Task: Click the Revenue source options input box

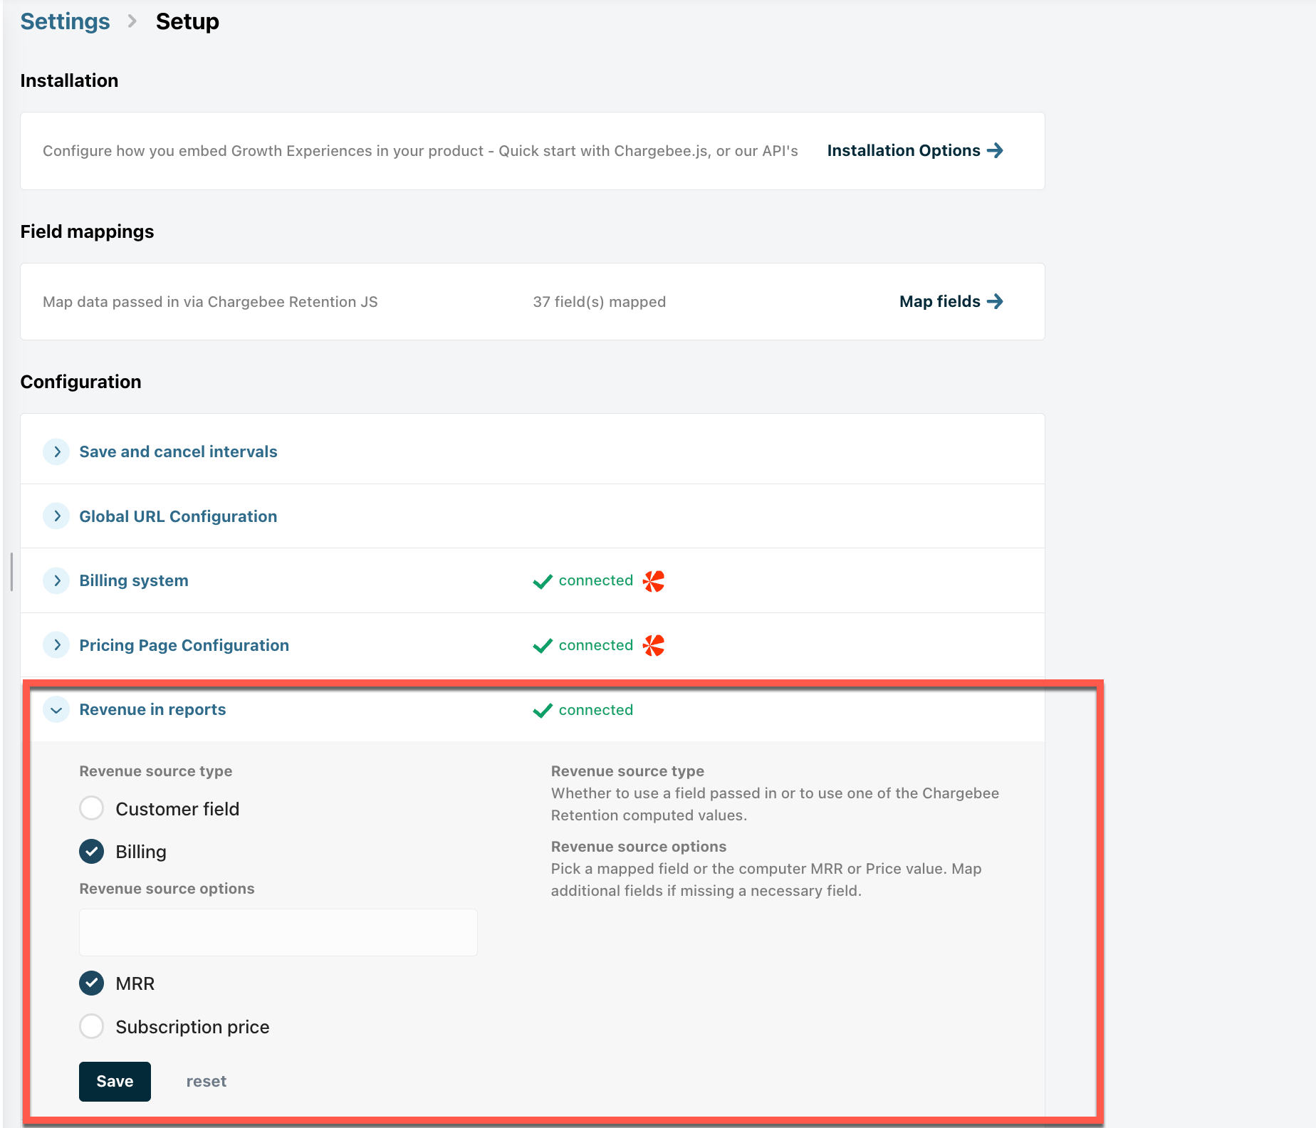Action: [278, 932]
